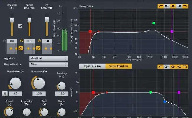Screen dimensions: 192x118
Task: Open the Algorithm dropdown showing Vivid Hall
Action: pyautogui.click(x=48, y=58)
